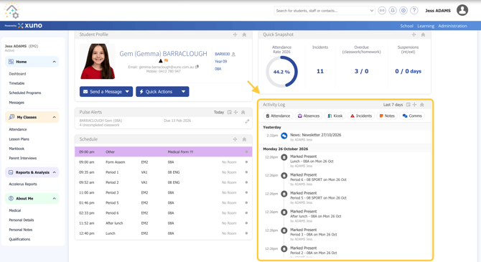Open the settings gear icon in header
The height and width of the screenshot is (262, 481).
click(x=403, y=11)
